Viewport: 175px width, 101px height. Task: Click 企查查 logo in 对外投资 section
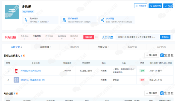167,93
